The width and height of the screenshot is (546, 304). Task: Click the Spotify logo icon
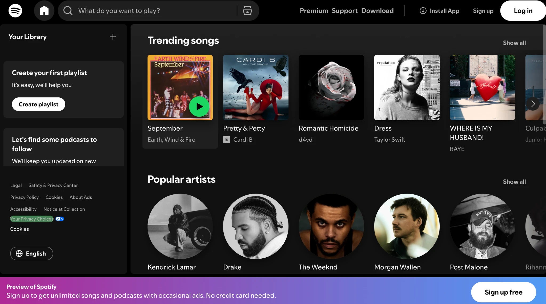click(x=15, y=11)
